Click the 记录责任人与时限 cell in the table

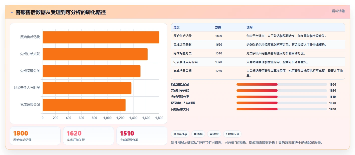click(185, 62)
